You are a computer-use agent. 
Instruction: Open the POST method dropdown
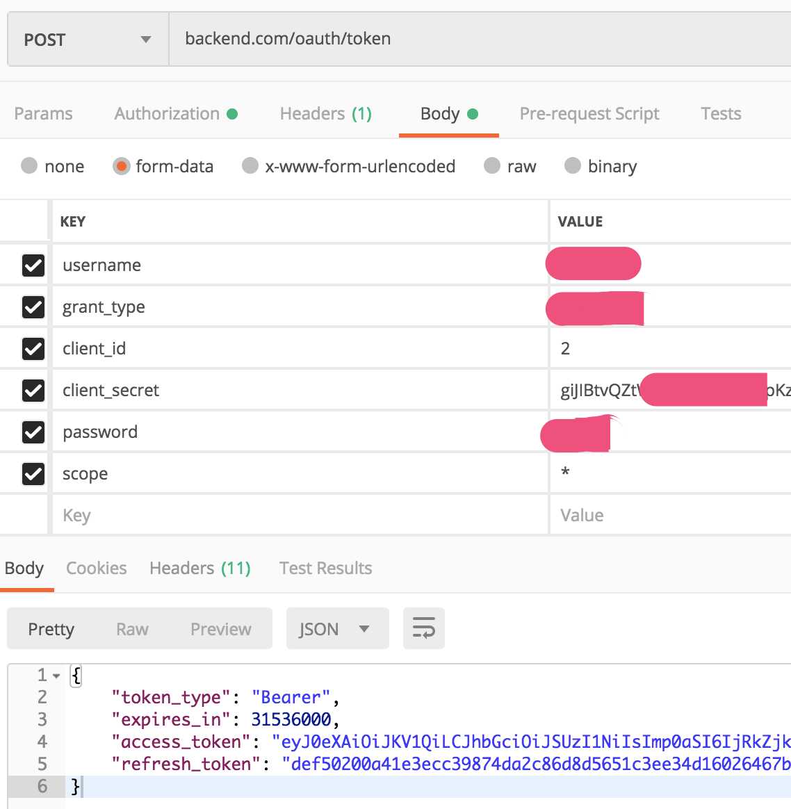(x=88, y=40)
